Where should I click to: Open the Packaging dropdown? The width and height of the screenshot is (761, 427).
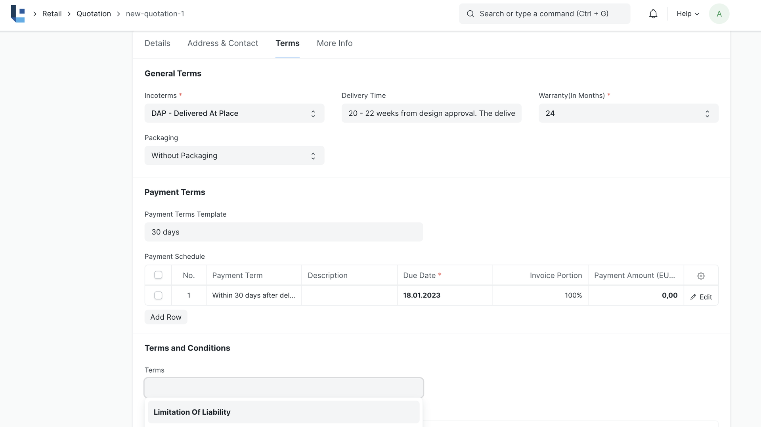tap(234, 156)
